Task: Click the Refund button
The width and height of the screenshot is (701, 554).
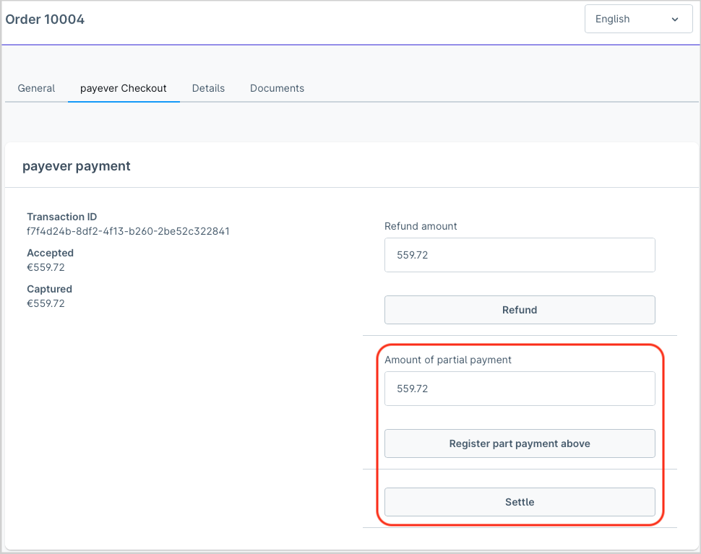Action: (x=520, y=310)
